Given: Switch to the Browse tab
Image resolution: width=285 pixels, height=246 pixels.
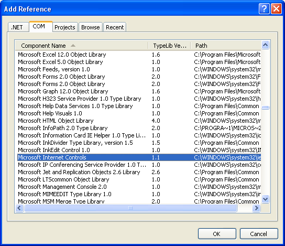Looking at the screenshot, I should (91, 27).
